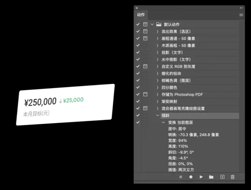251x190 pixels.
Task: Expand the 渐变映射 action chevron
Action: click(157, 101)
